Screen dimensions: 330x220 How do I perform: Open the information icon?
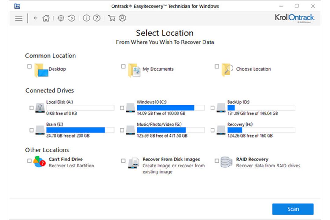pos(86,18)
